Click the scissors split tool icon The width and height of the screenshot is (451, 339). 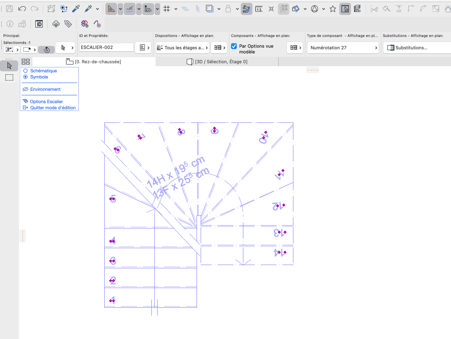tap(374, 9)
